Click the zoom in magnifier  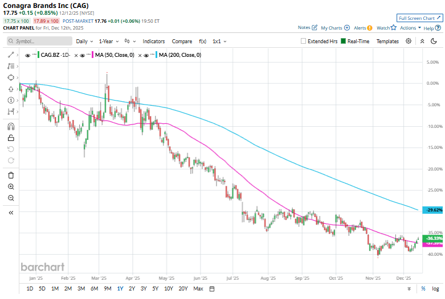[x=11, y=186]
